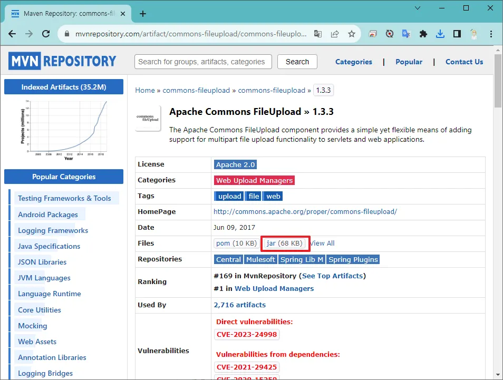Click the page vertical scrollbar thumb
This screenshot has width=503, height=380.
[498, 81]
